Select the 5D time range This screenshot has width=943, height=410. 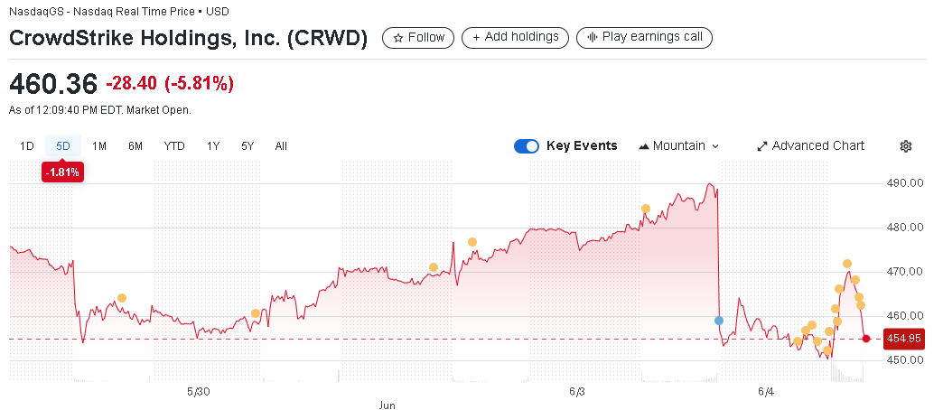click(63, 146)
